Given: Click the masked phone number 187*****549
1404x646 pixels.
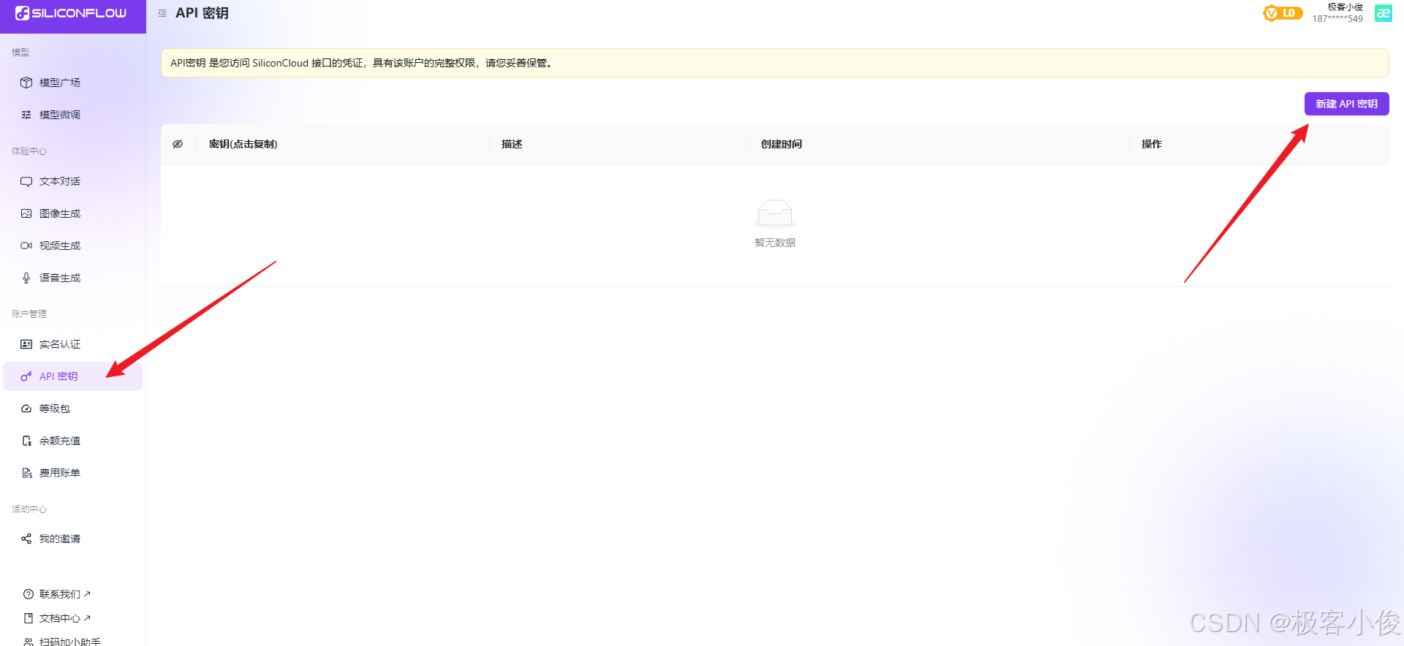Looking at the screenshot, I should 1337,19.
